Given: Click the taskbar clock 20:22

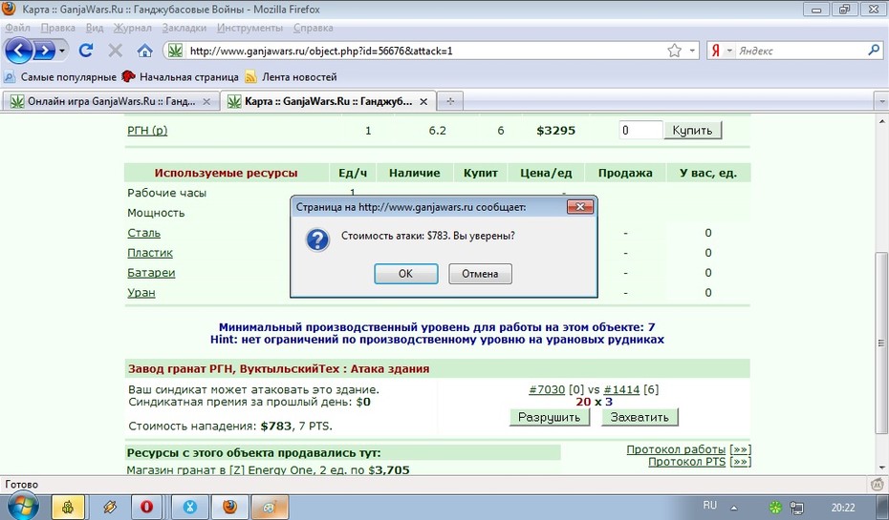Looking at the screenshot, I should (843, 508).
